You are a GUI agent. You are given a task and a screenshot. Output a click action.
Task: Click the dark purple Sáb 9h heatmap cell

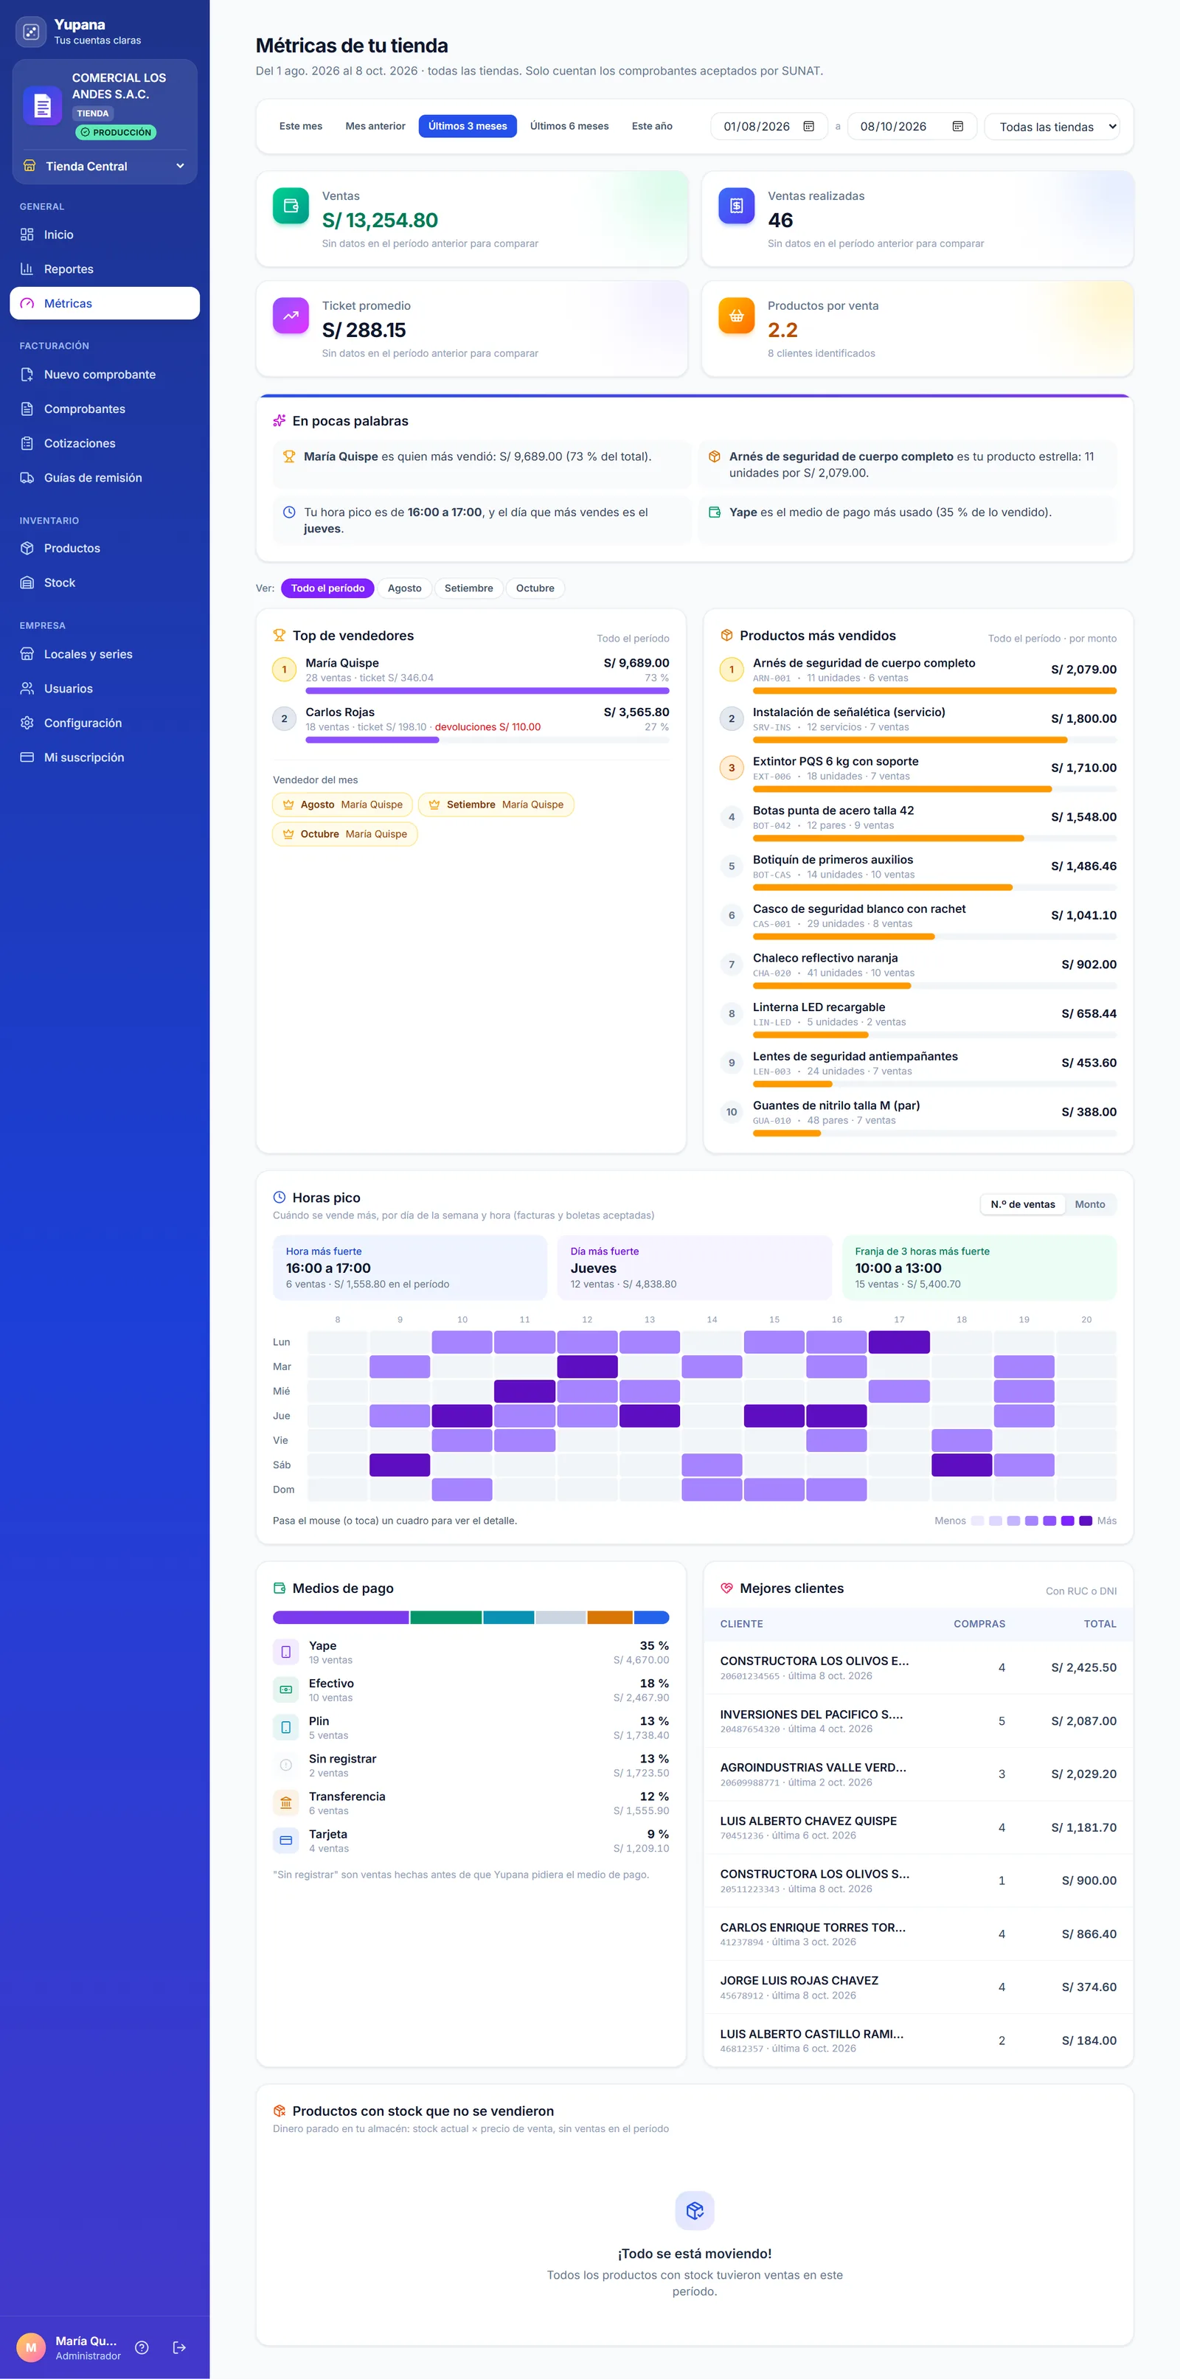[x=400, y=1465]
